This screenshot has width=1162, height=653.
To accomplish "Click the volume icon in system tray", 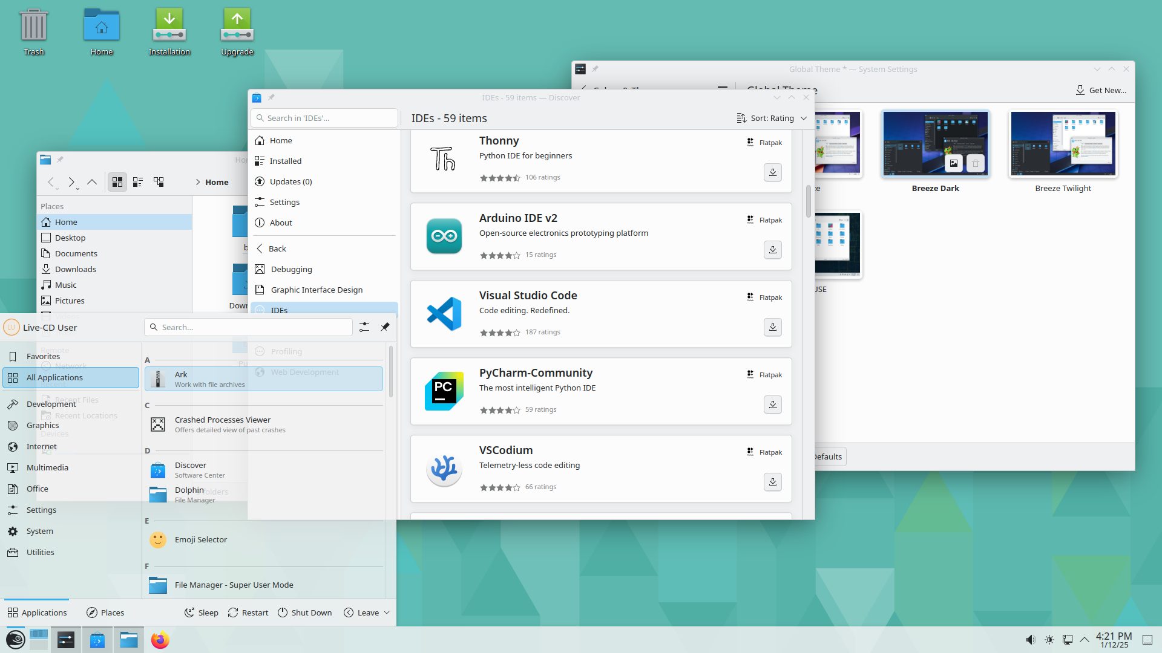I will coord(1030,640).
